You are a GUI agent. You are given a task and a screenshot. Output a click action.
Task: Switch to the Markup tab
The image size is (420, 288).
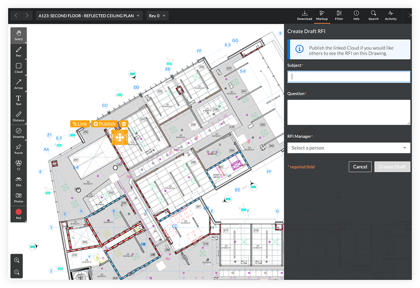tap(322, 15)
